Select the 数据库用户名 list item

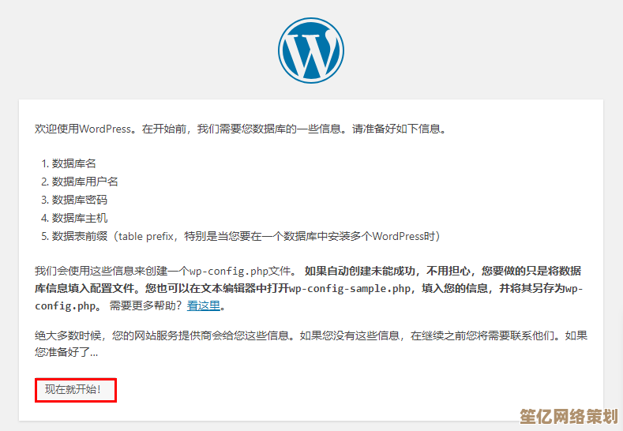[84, 182]
